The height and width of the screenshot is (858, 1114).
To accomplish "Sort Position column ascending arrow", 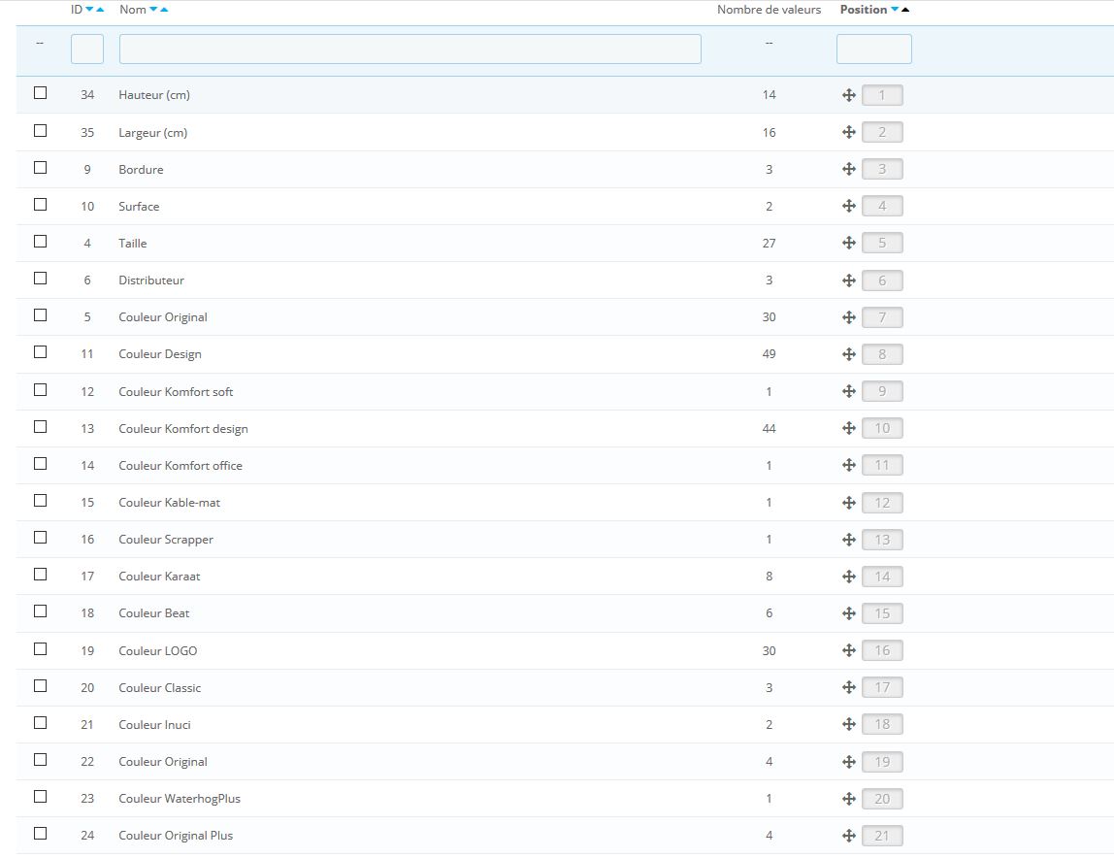I will pyautogui.click(x=905, y=10).
